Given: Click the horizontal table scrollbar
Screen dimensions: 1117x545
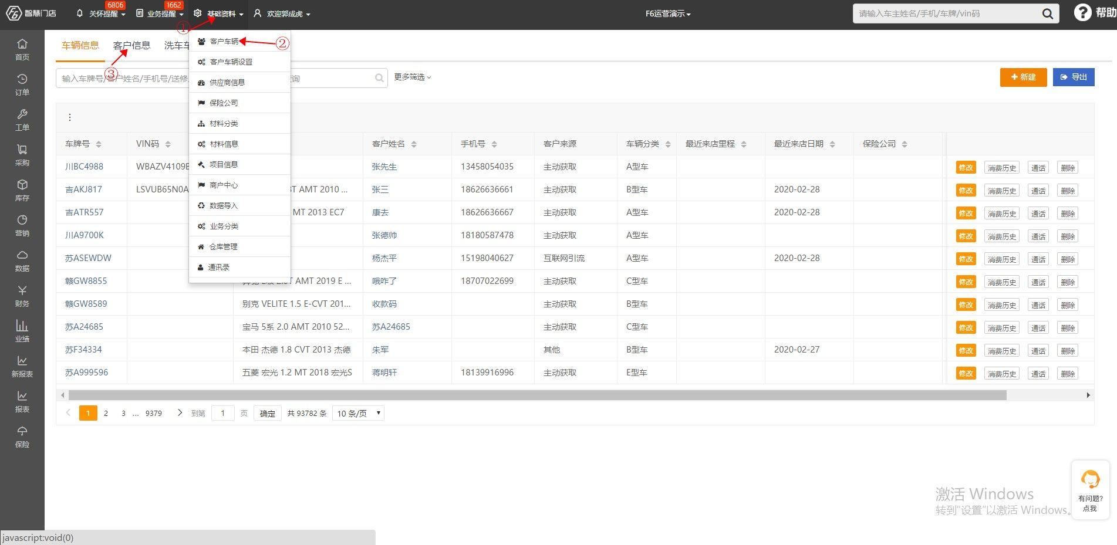Looking at the screenshot, I should tap(537, 395).
